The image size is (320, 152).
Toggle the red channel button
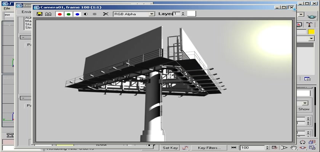click(59, 14)
